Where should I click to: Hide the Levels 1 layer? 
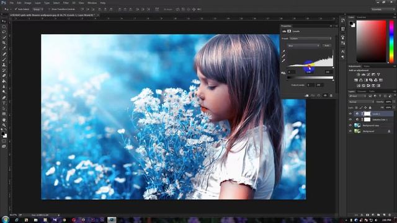pyautogui.click(x=350, y=114)
